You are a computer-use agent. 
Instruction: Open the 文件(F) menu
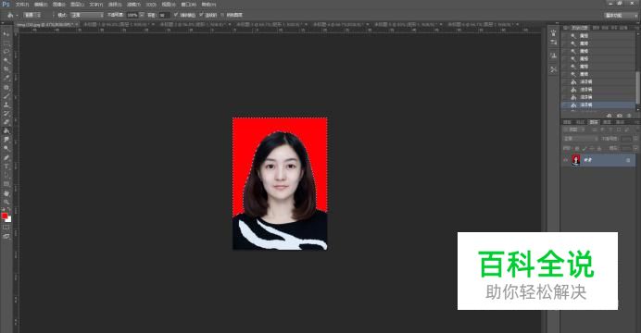pyautogui.click(x=22, y=5)
